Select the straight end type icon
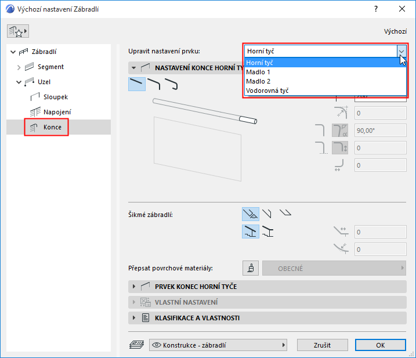The width and height of the screenshot is (416, 358). [136, 84]
